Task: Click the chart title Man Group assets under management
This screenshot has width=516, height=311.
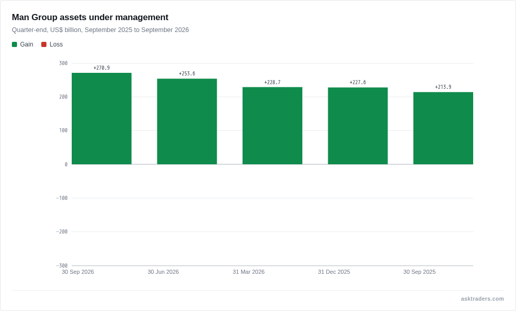Action: pyautogui.click(x=90, y=17)
